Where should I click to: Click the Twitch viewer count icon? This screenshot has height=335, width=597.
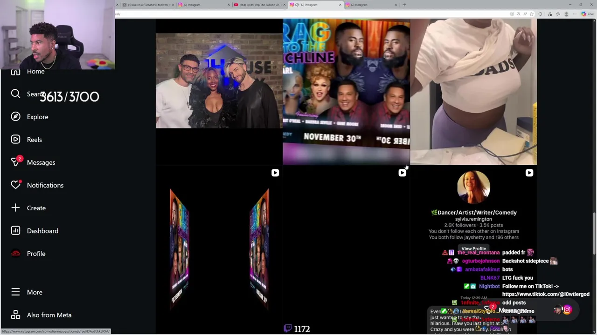tap(288, 329)
